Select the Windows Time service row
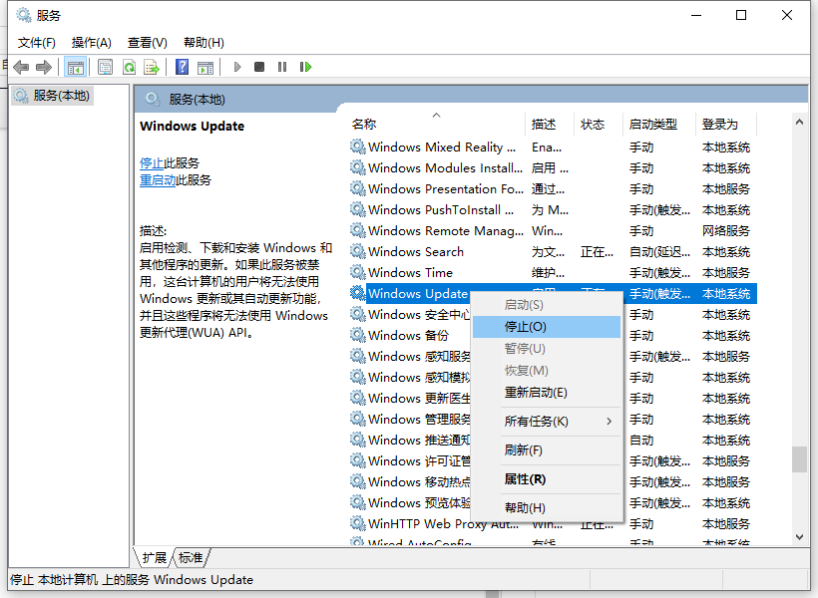The width and height of the screenshot is (818, 598). point(553,273)
